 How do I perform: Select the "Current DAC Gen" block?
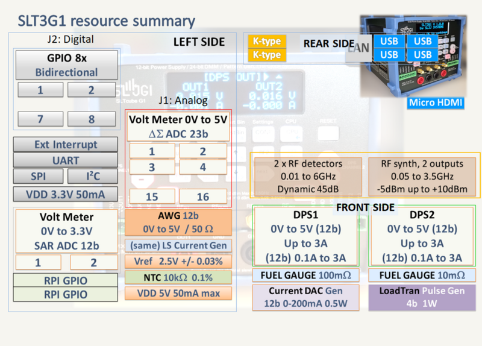[x=306, y=297]
